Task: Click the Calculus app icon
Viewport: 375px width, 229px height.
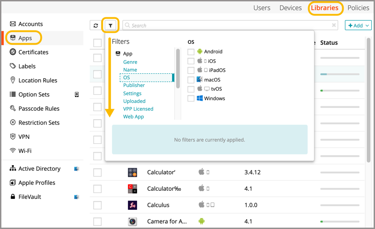Action: [x=132, y=205]
